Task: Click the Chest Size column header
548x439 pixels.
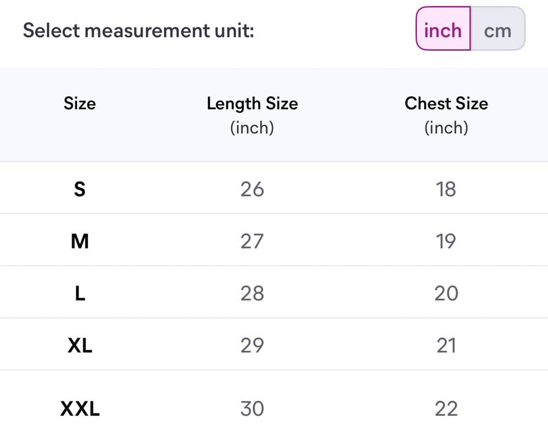Action: (x=446, y=103)
